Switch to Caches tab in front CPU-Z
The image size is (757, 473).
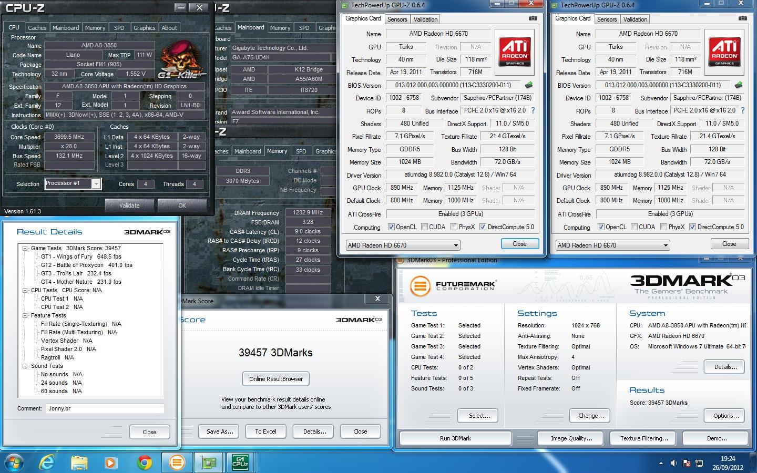pyautogui.click(x=37, y=28)
